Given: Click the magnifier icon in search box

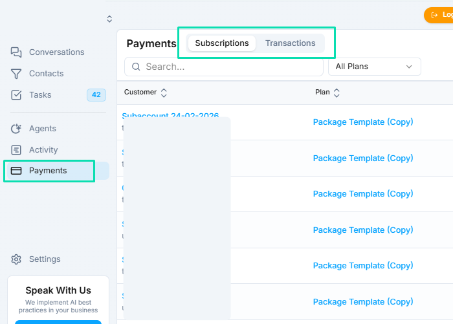Looking at the screenshot, I should click(136, 67).
